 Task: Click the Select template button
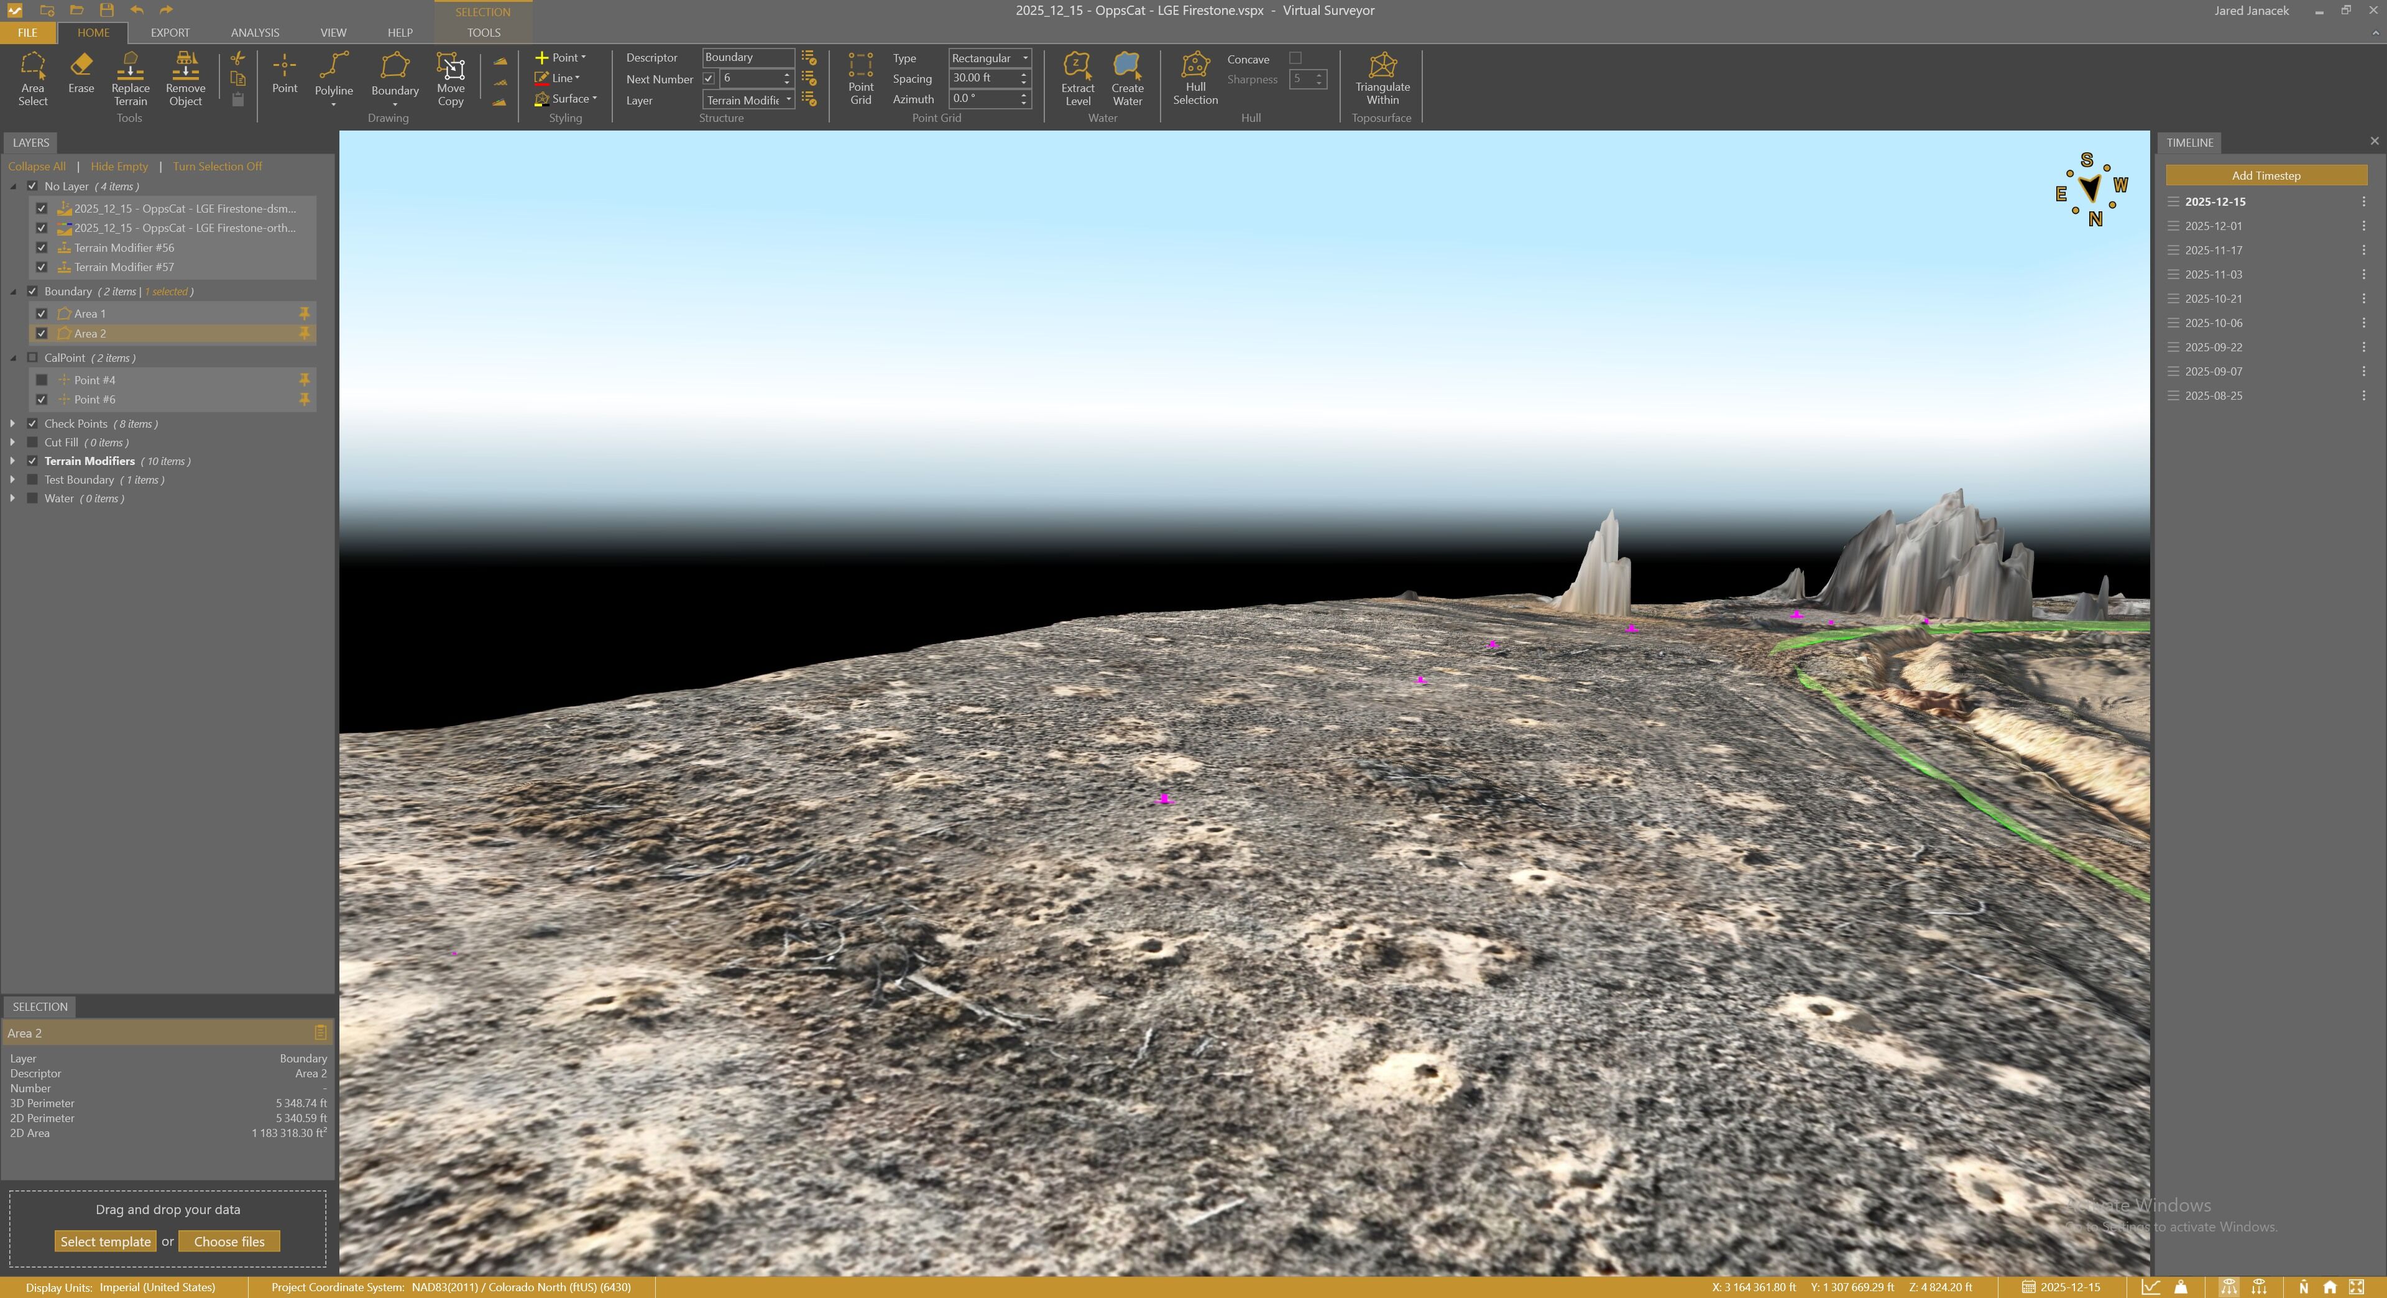pyautogui.click(x=106, y=1241)
